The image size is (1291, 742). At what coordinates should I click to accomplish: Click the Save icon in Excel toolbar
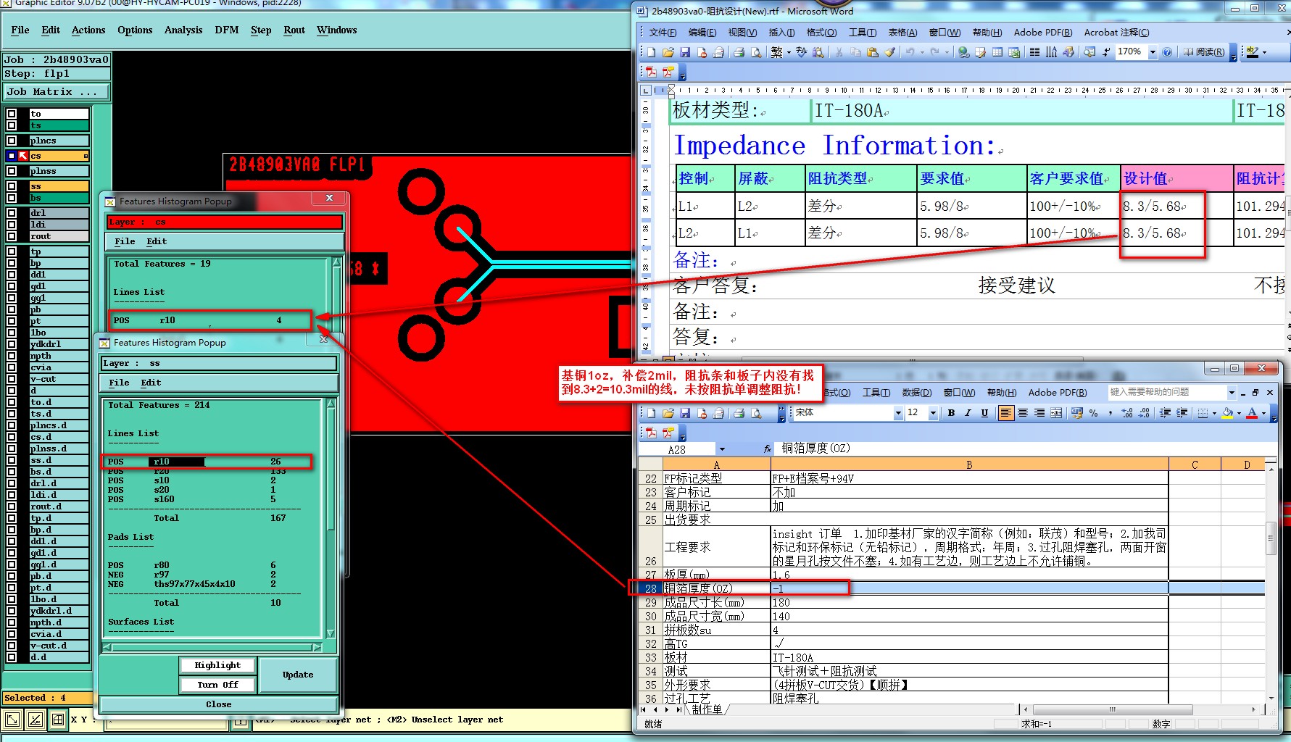684,413
